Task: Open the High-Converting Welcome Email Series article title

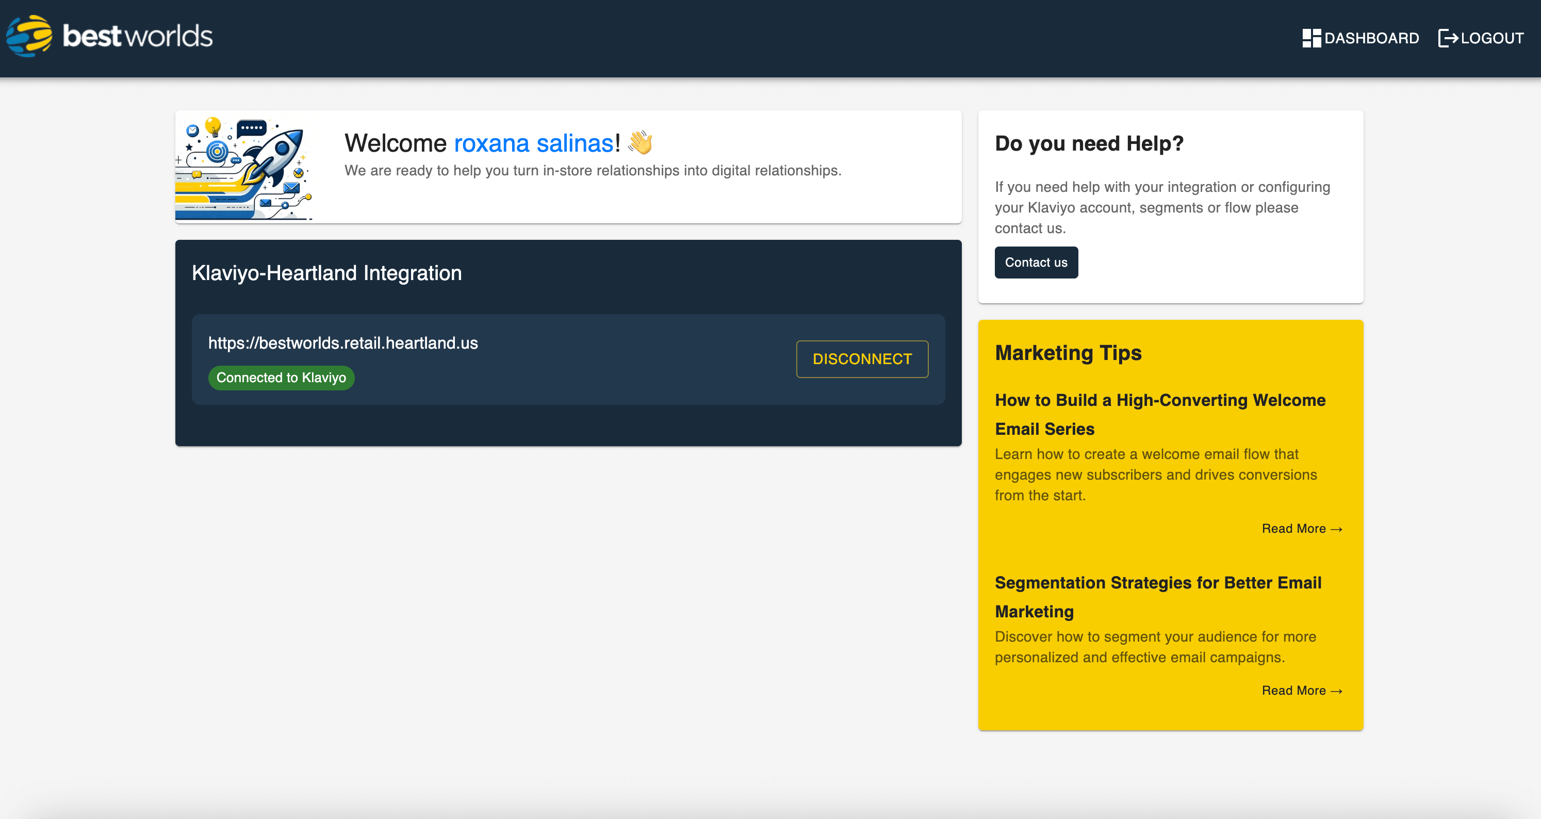Action: (x=1160, y=414)
